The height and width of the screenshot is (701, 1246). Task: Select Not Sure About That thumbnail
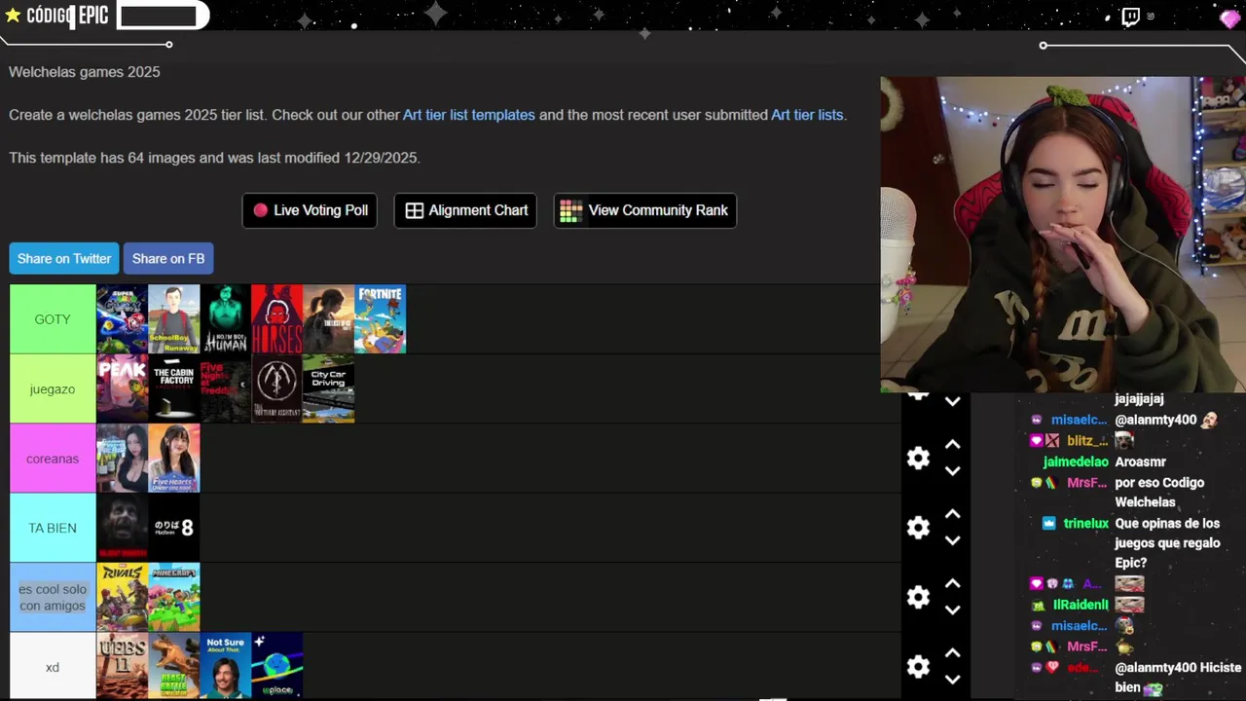tap(225, 666)
